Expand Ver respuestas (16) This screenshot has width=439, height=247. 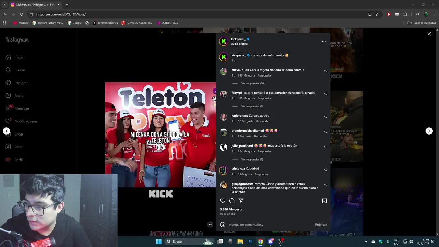tap(253, 83)
